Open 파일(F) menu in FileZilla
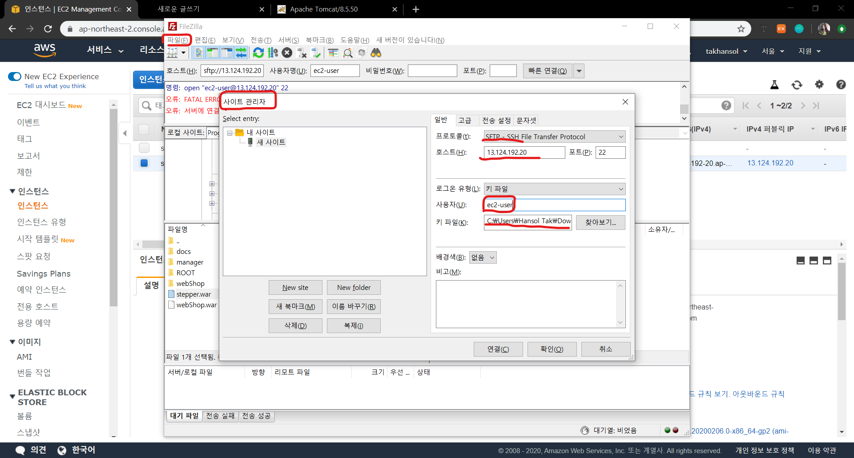The width and height of the screenshot is (854, 458). point(177,40)
